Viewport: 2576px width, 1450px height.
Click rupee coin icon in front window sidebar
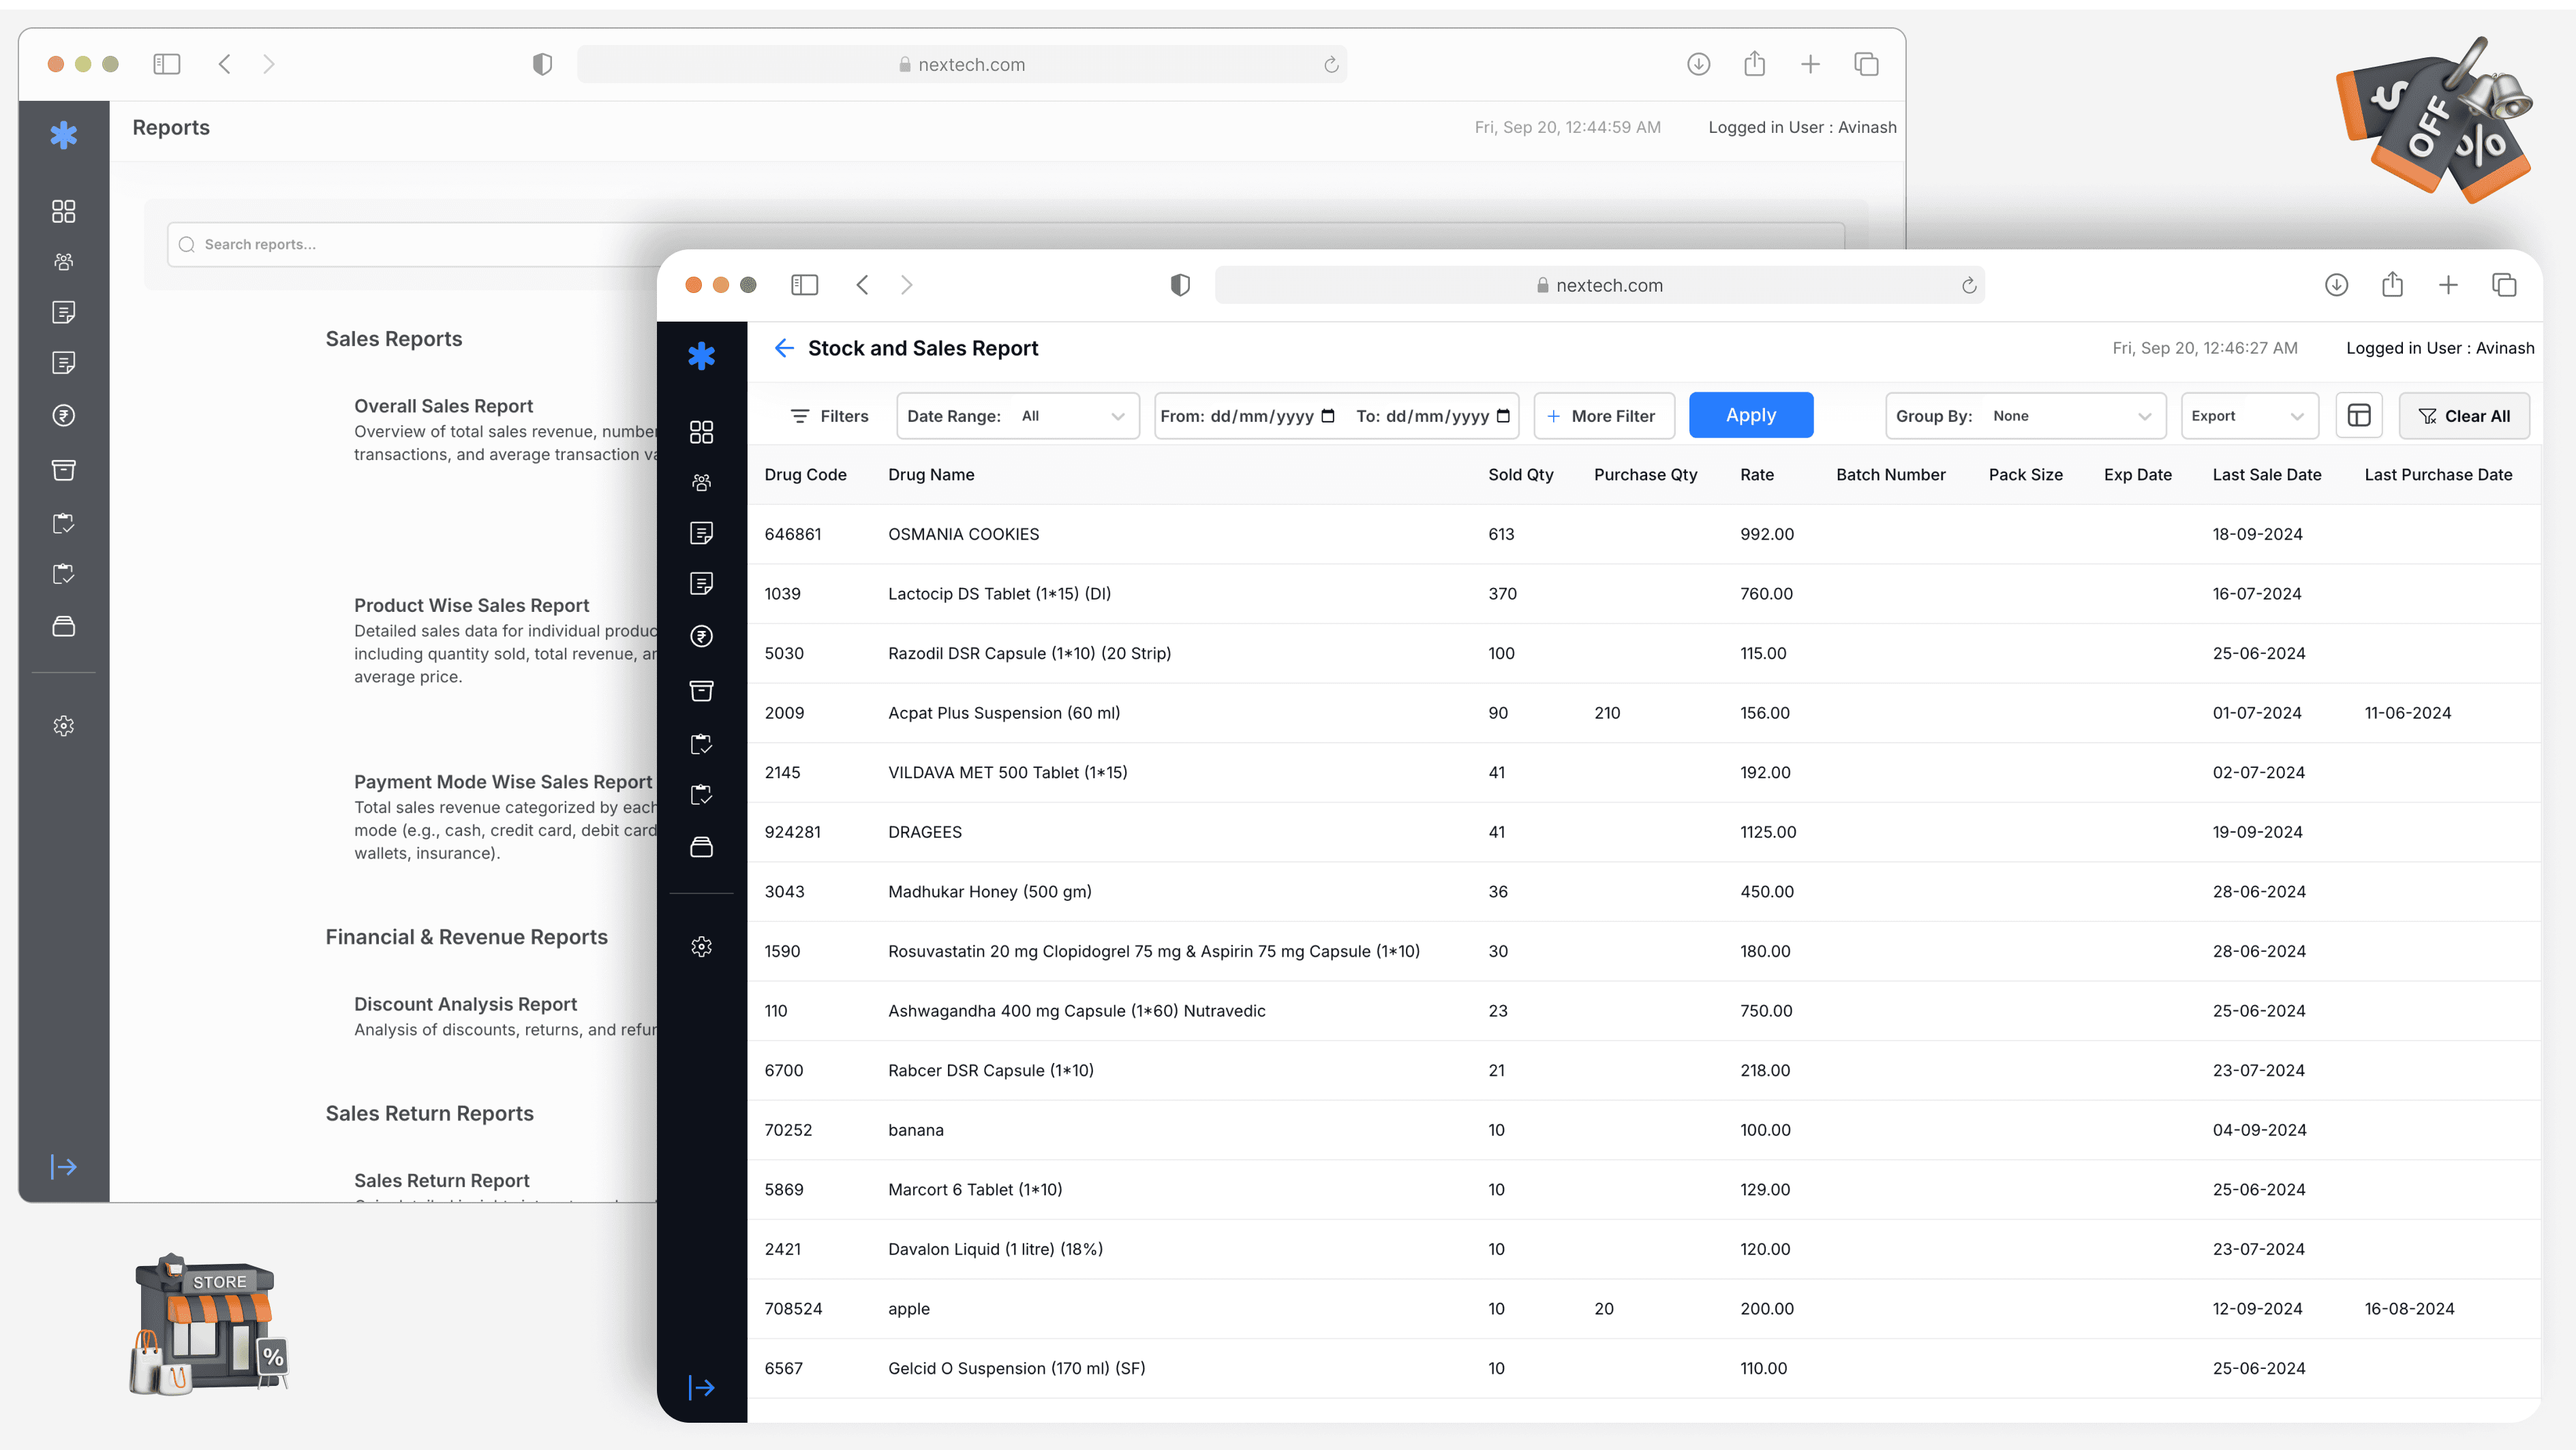pos(701,636)
